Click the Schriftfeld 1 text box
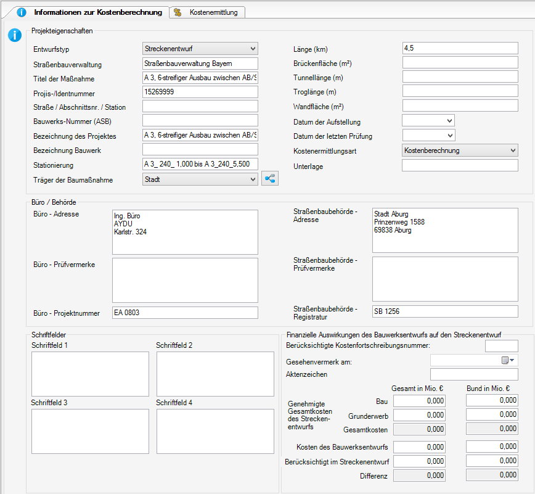 pos(90,374)
